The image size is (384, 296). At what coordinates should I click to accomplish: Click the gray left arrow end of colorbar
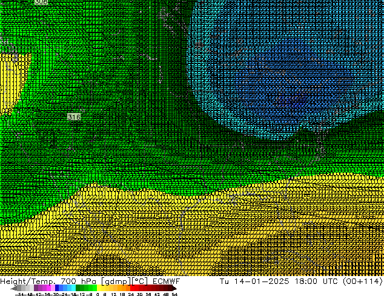pyautogui.click(x=14, y=288)
